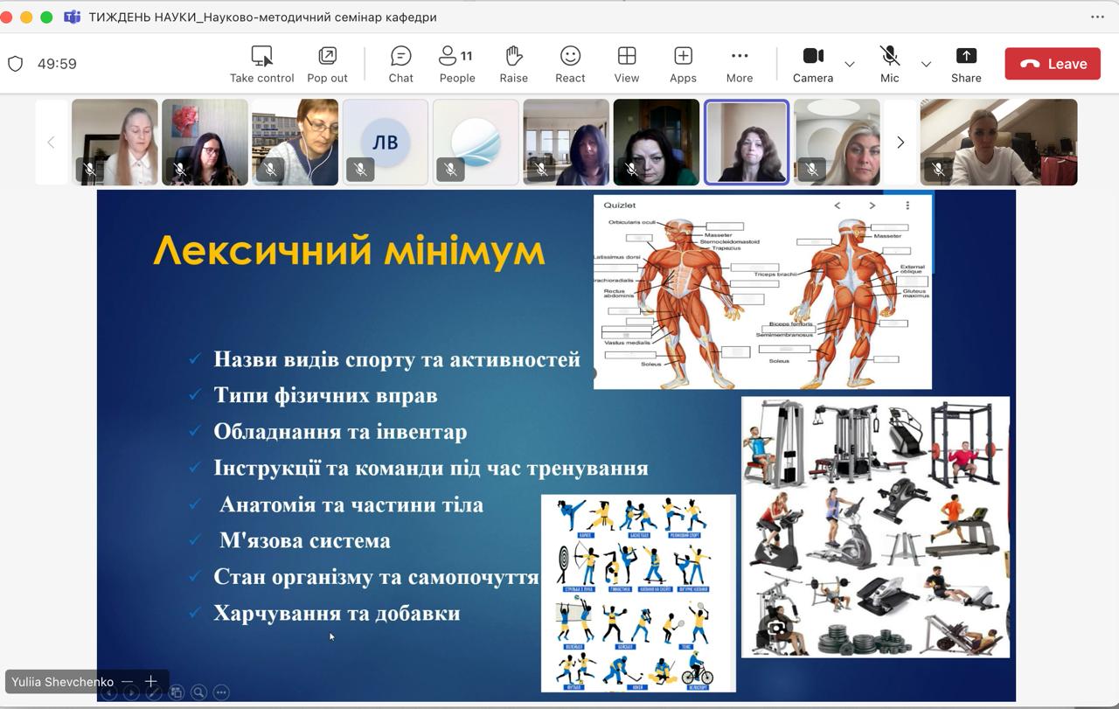Show the People participants list
This screenshot has height=709, width=1119.
[x=456, y=64]
